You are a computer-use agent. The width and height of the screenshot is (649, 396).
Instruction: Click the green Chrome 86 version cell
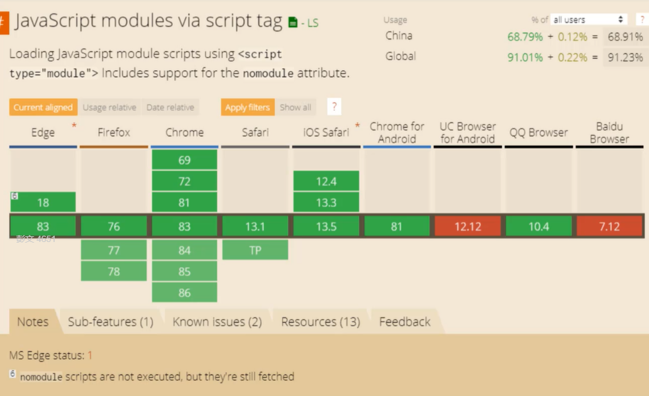pyautogui.click(x=184, y=292)
